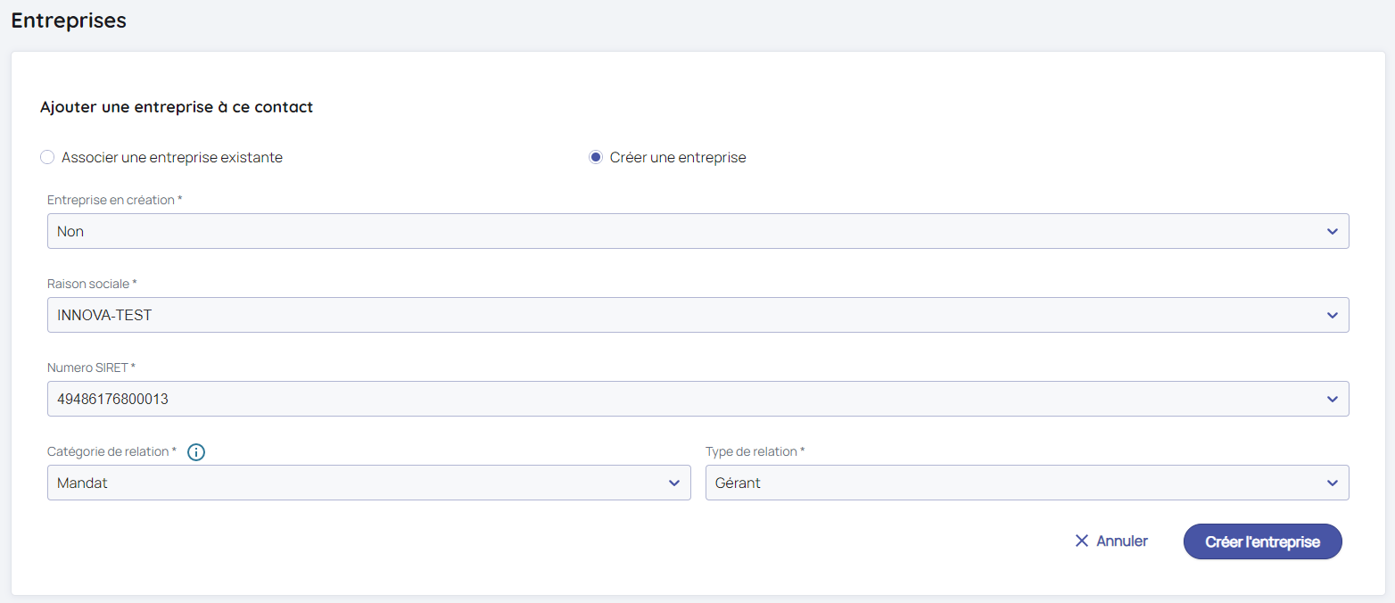Click the X icon next to Annuler
This screenshot has height=603, width=1395.
(1082, 541)
